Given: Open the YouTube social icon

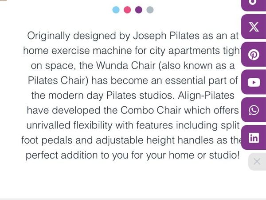Looking at the screenshot, I should pos(254,83).
